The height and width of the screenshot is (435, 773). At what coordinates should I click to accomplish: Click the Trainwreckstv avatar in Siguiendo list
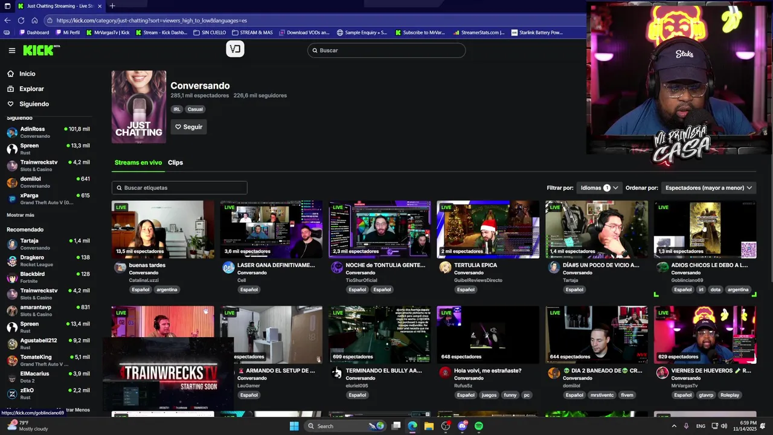pyautogui.click(x=12, y=166)
